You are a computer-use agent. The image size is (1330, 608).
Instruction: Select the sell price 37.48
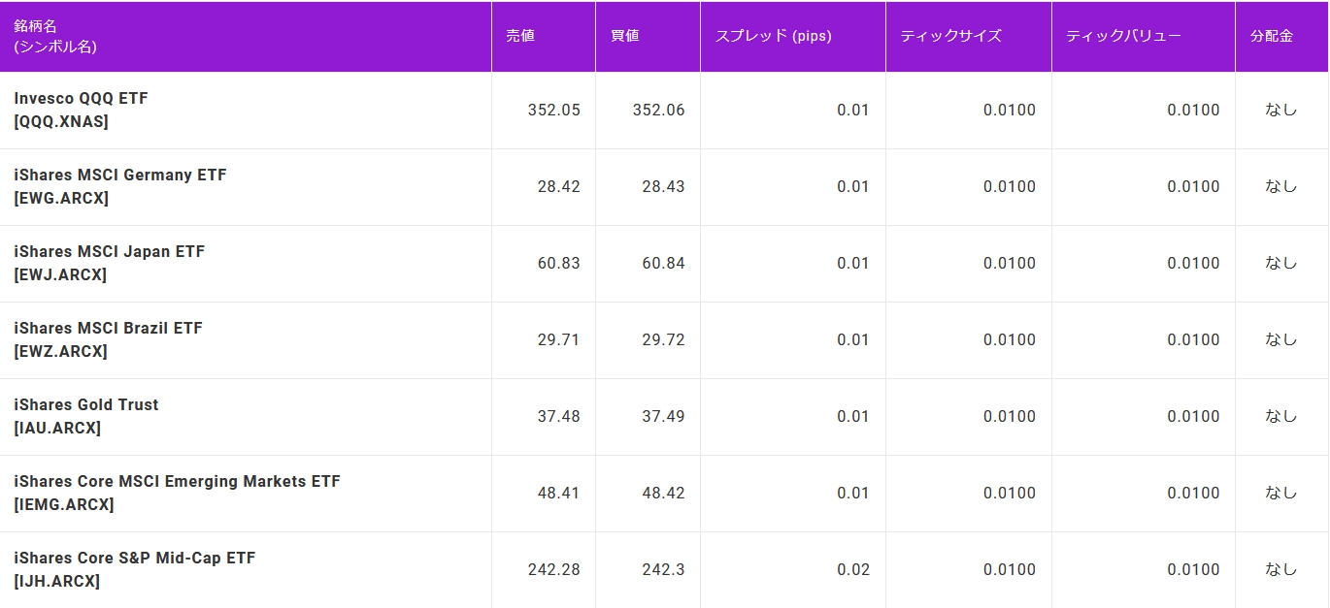559,416
